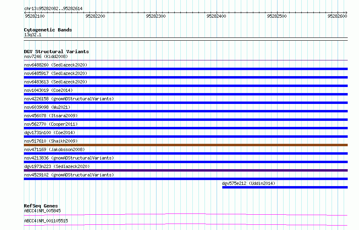The image size is (359, 230).
Task: Click the blue bar under nsv4226158
Action: (186, 103)
